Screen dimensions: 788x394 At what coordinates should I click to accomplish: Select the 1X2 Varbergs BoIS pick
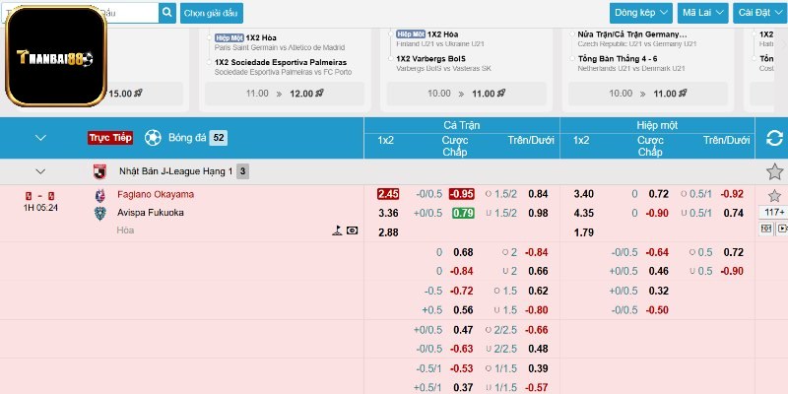click(x=430, y=59)
